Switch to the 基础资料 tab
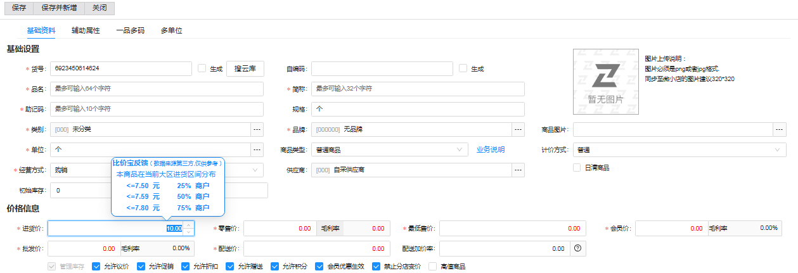The image size is (798, 273). (41, 30)
